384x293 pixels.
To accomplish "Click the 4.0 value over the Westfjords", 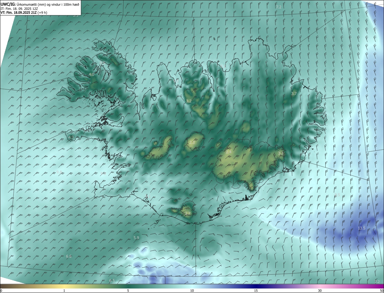I will (91, 74).
